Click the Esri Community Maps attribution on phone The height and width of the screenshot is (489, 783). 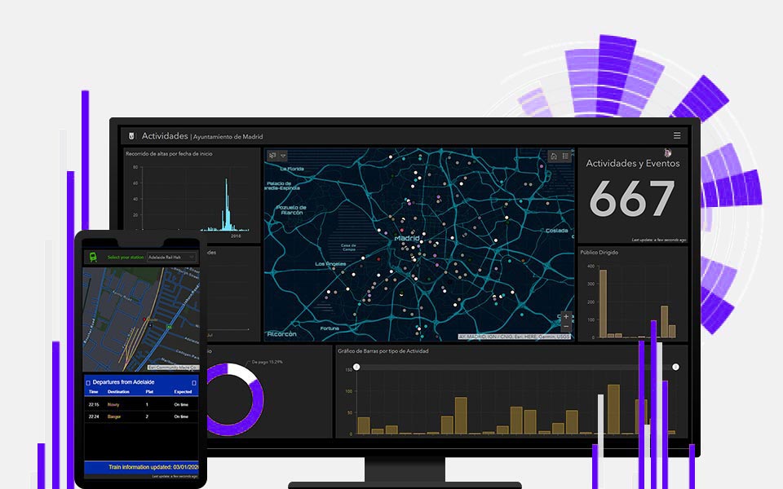pos(173,368)
